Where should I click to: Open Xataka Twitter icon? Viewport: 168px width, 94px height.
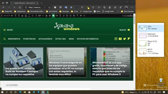click(x=125, y=39)
